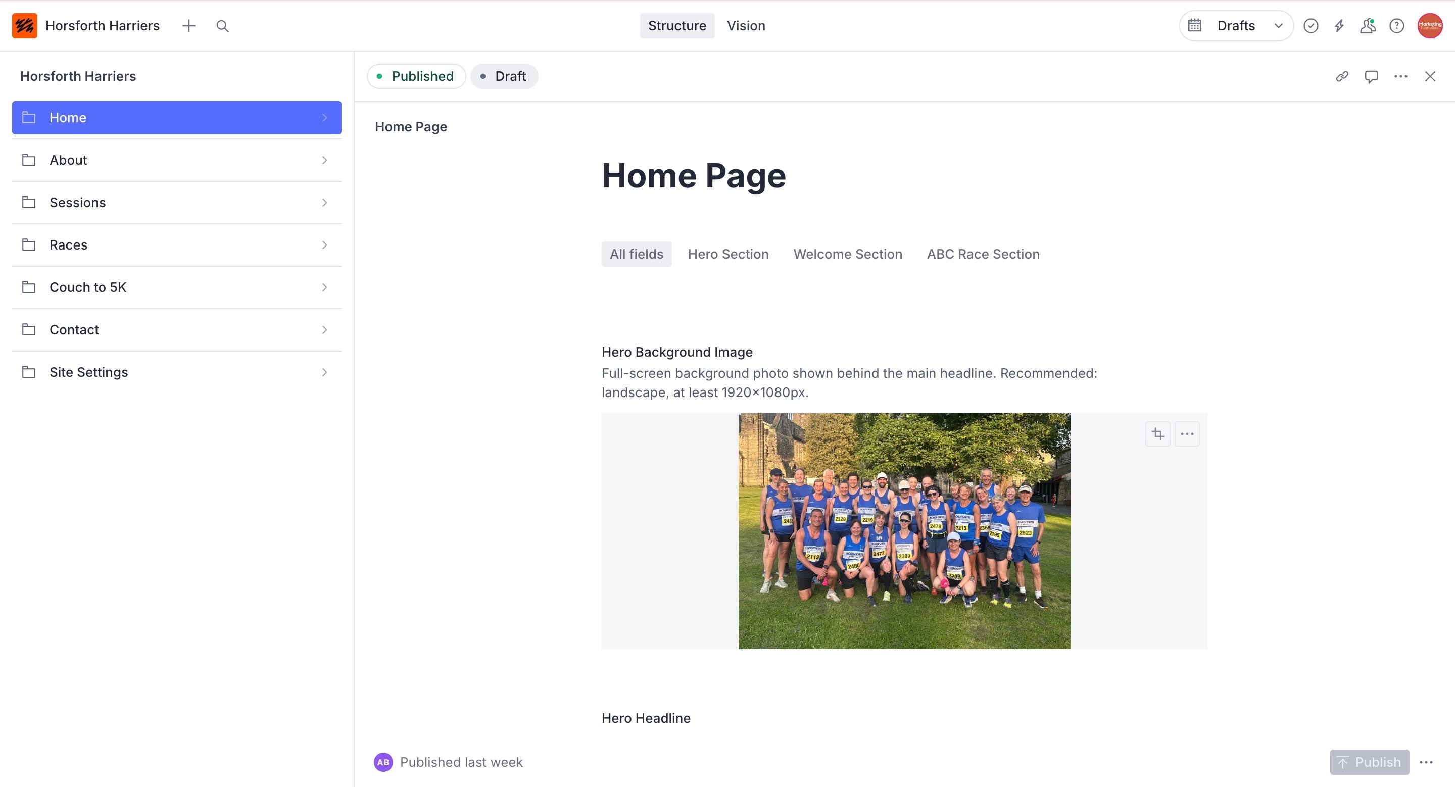
Task: Click the help question mark icon
Action: click(1397, 26)
